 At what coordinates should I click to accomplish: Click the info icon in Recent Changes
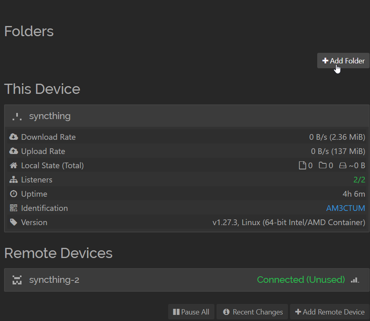point(226,312)
